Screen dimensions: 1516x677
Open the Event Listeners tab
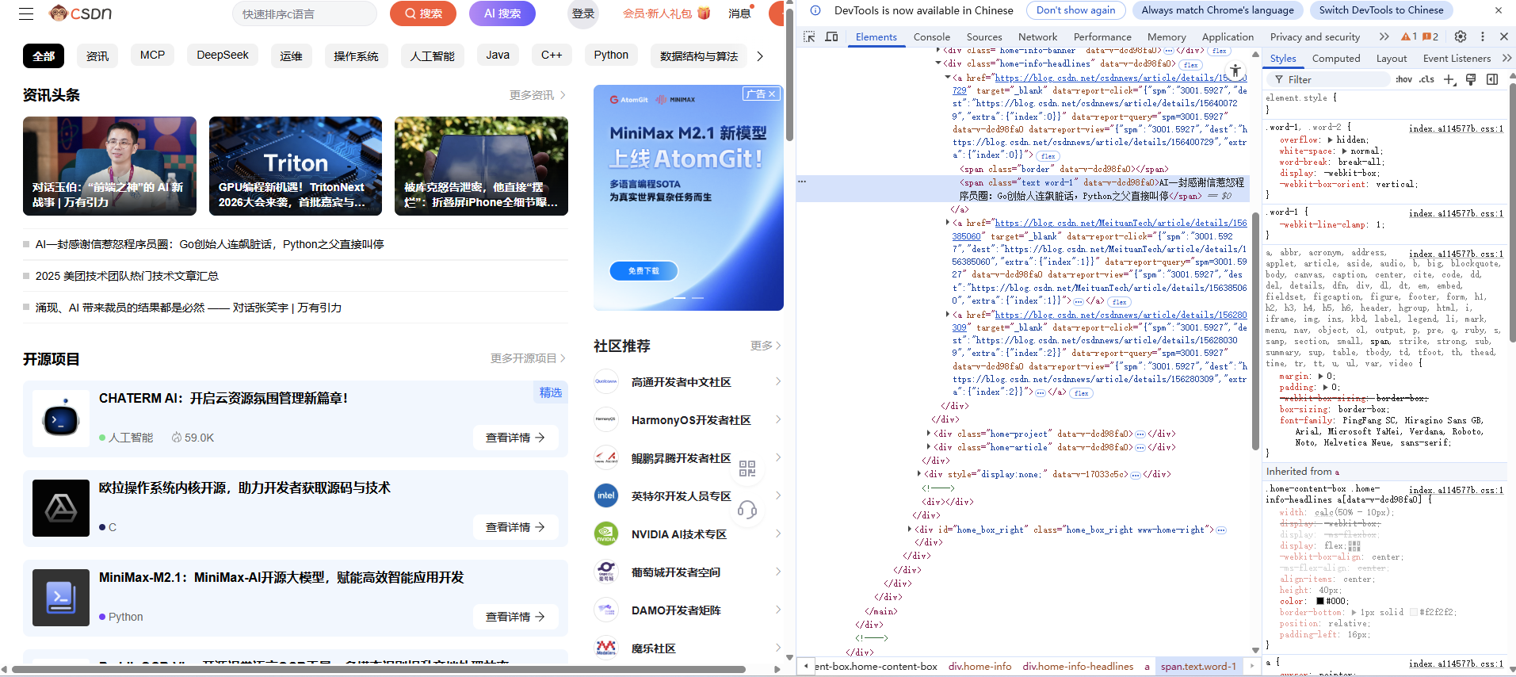coord(1457,58)
